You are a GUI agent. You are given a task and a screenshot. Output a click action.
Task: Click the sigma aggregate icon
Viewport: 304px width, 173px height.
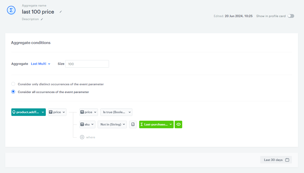11,10
